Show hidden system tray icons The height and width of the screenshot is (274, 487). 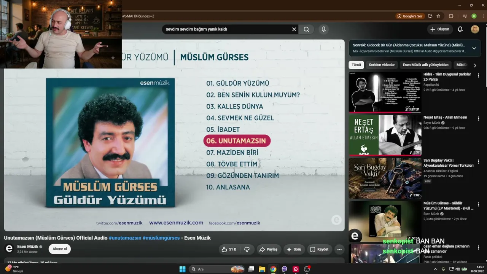(435, 269)
